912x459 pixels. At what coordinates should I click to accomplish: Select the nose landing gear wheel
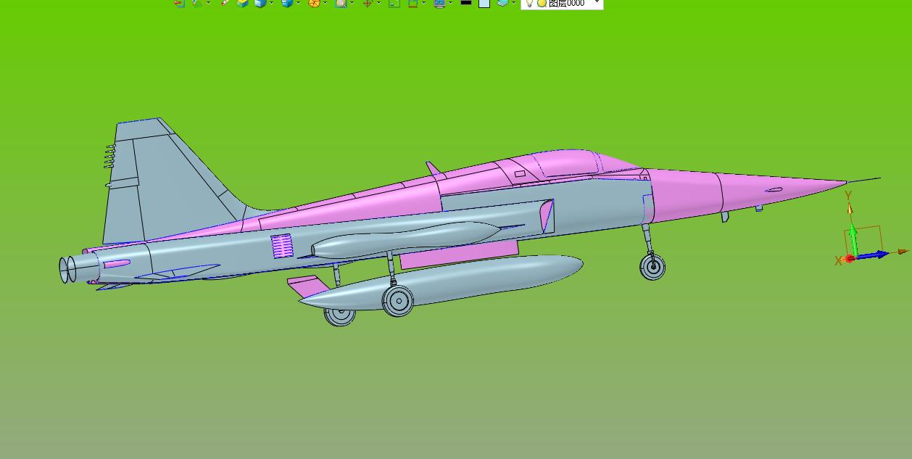coord(652,266)
